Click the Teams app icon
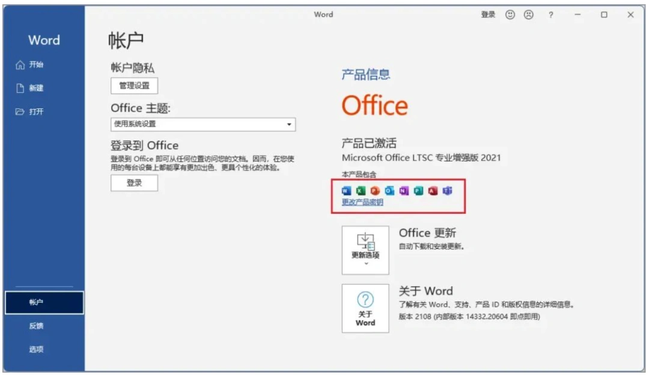 click(448, 191)
